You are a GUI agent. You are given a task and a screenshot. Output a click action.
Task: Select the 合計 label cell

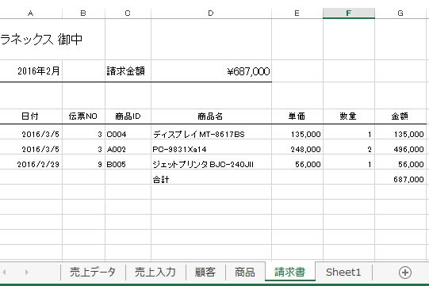[211, 179]
